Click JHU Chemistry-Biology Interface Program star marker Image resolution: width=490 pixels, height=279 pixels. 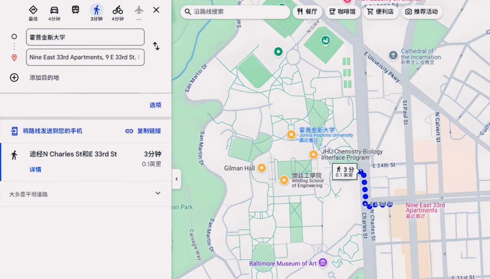click(313, 154)
